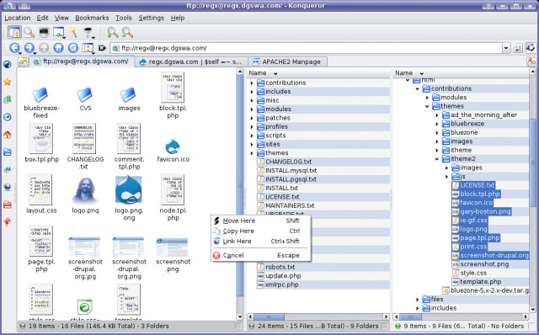This screenshot has width=539, height=335.
Task: Open the Home Folder house sidebar icon
Action: 8,135
